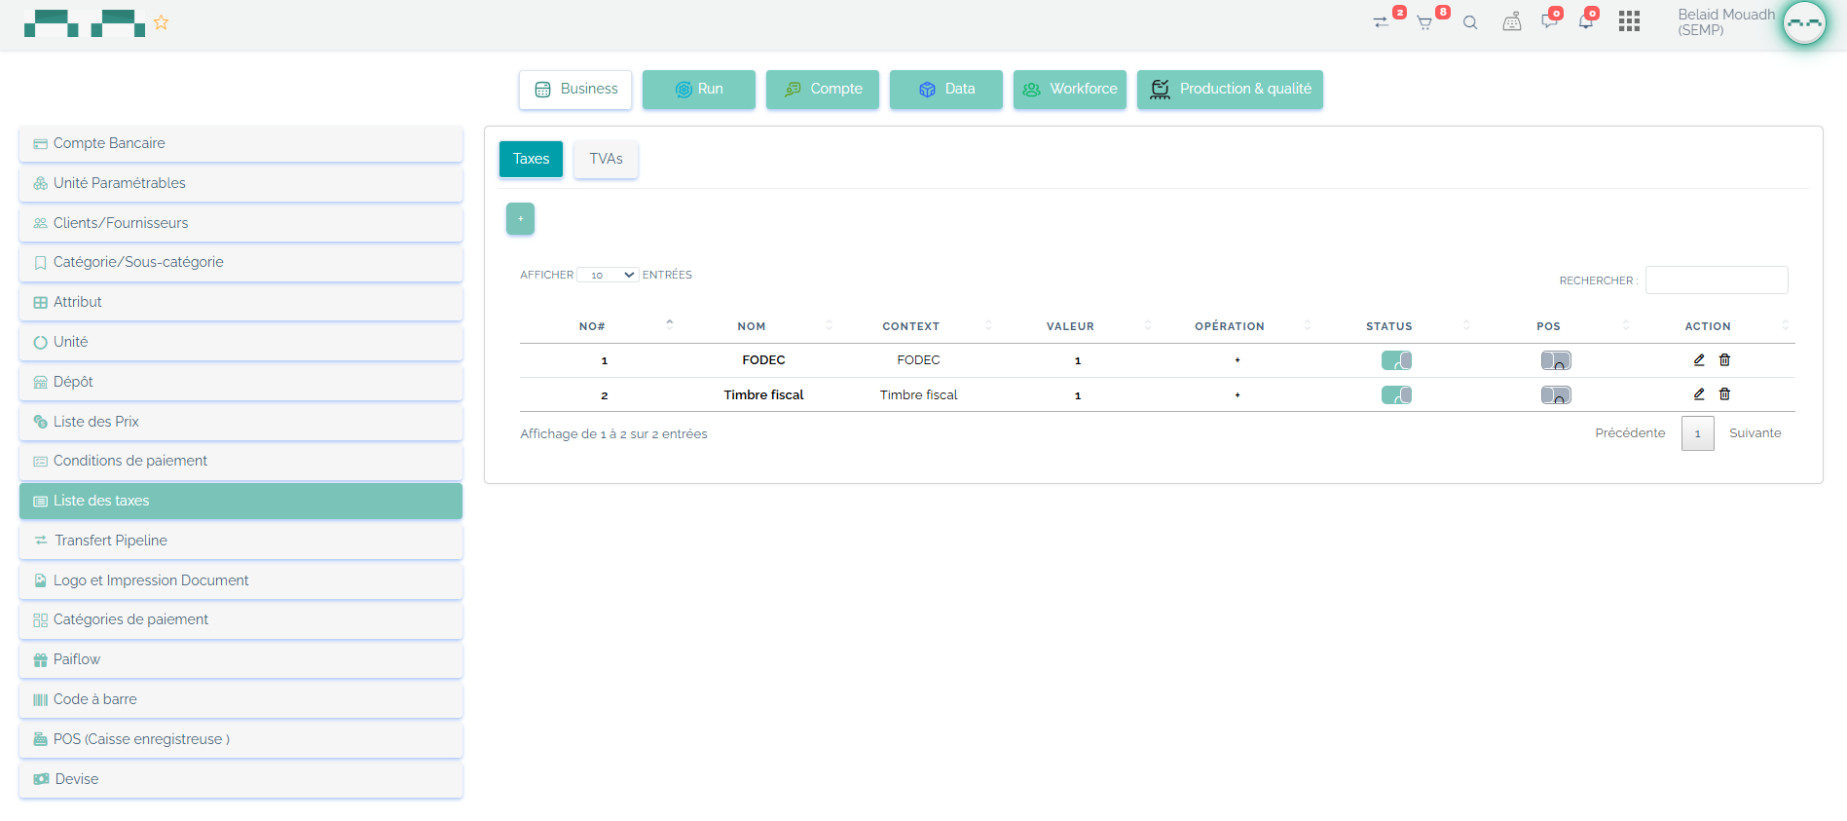Click the application logo in header
This screenshot has height=821, width=1847.
click(85, 23)
